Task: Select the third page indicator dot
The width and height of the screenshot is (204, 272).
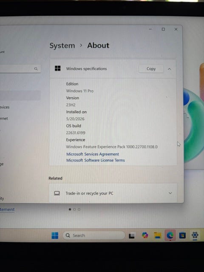Action: click(x=79, y=210)
